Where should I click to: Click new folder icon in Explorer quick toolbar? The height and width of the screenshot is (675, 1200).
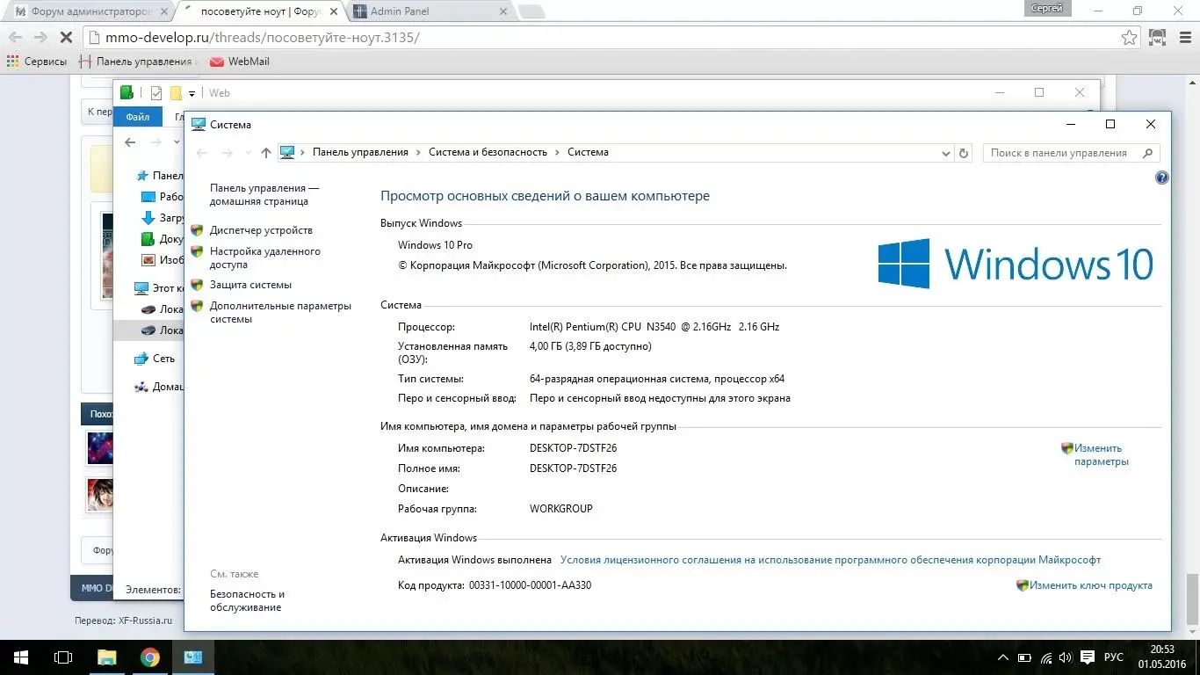click(175, 93)
